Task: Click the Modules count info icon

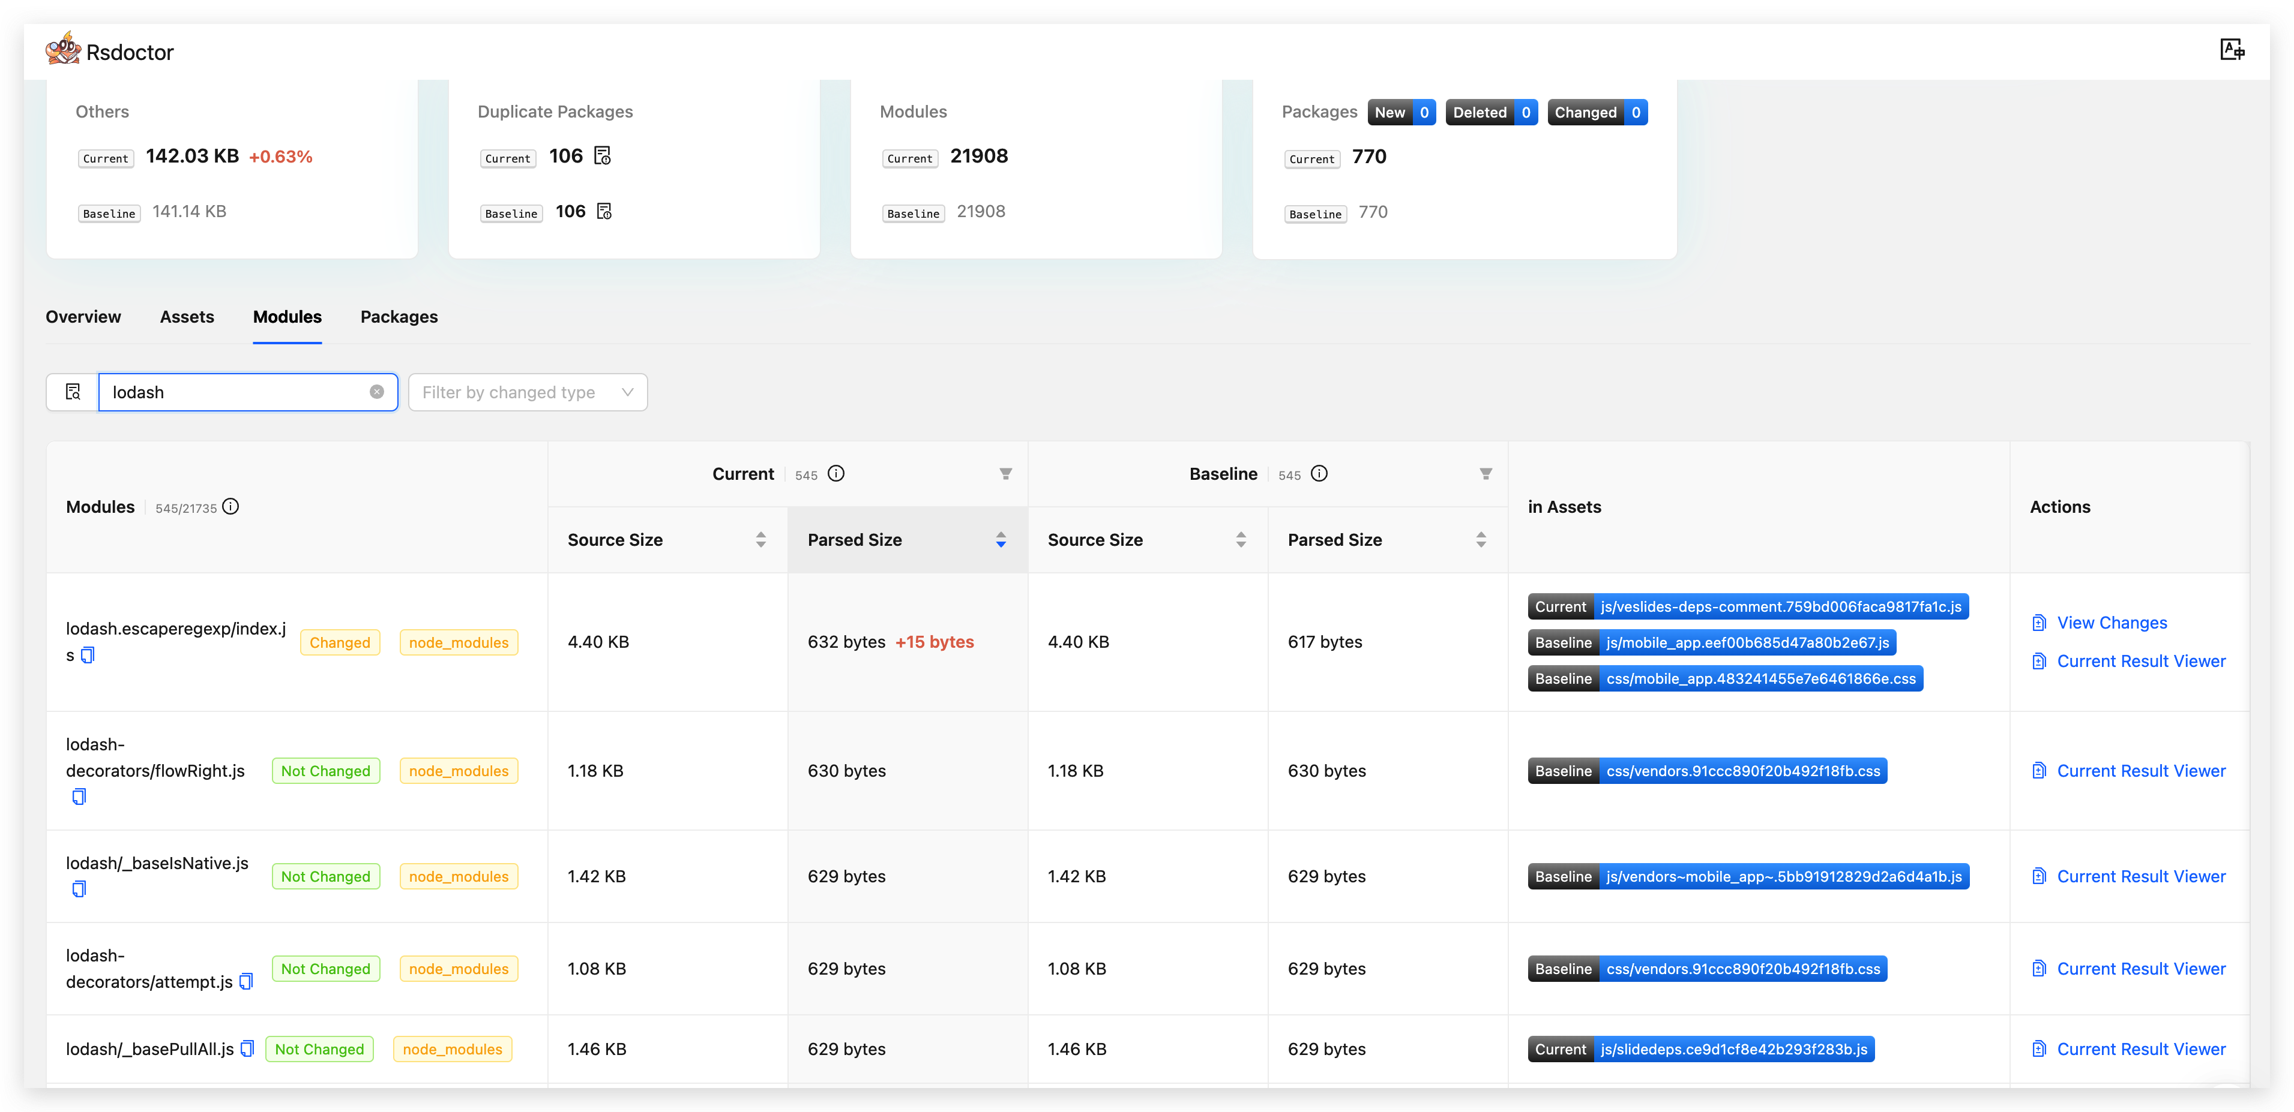Action: tap(230, 507)
